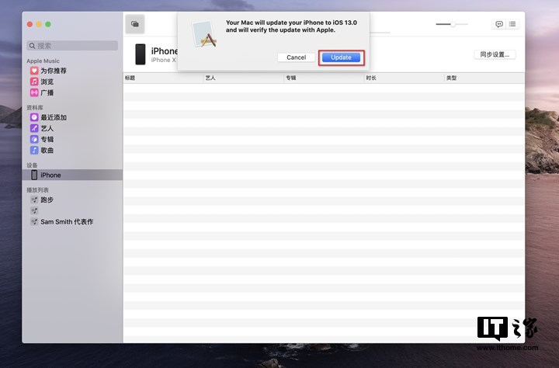Viewport: 559px width, 368px height.
Task: Open the unnamed playlist below 跑步
Action: point(34,210)
